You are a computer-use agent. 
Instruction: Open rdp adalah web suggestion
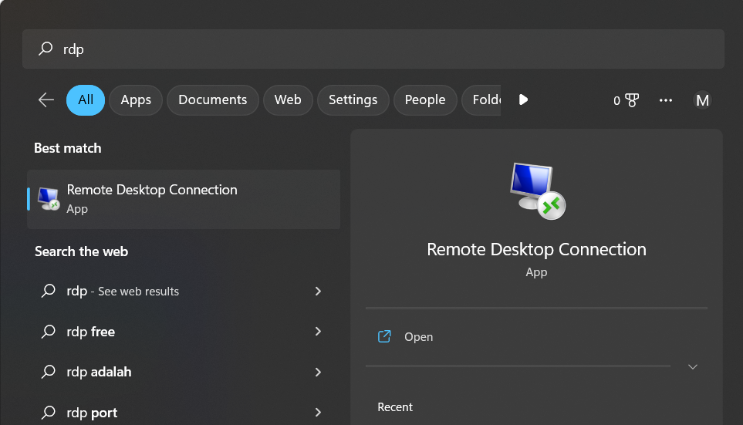[184, 372]
